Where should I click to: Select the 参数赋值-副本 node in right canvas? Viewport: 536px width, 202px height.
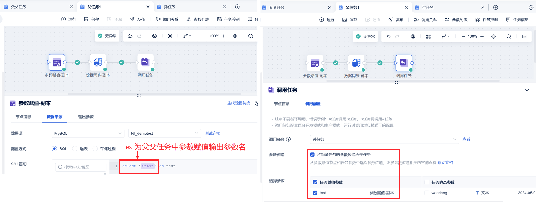315,63
